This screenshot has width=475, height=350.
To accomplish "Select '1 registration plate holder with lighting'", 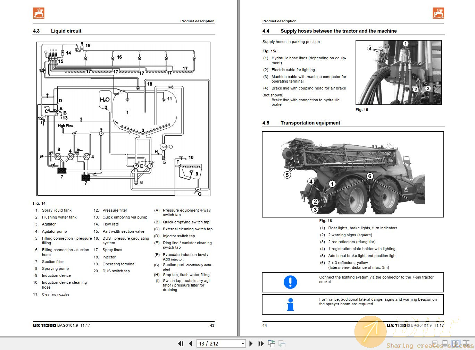I will tap(362, 249).
